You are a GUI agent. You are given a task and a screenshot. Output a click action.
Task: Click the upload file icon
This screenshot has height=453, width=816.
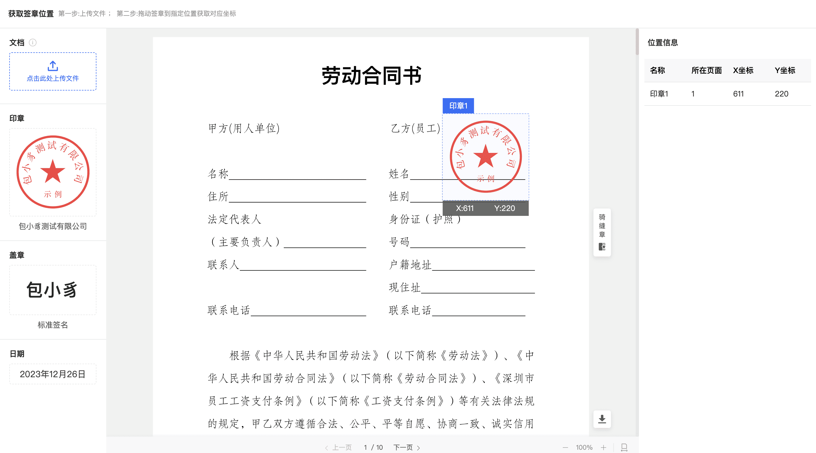click(x=53, y=66)
